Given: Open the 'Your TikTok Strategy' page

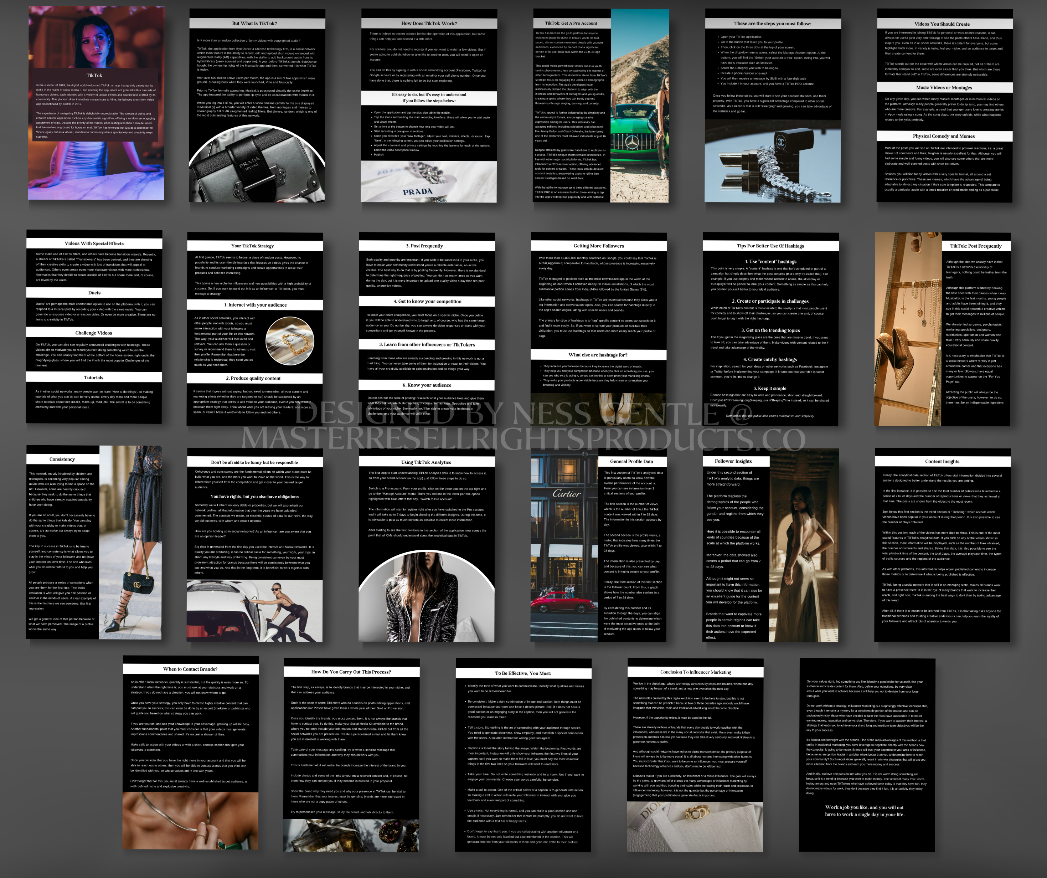Looking at the screenshot, I should [x=254, y=329].
